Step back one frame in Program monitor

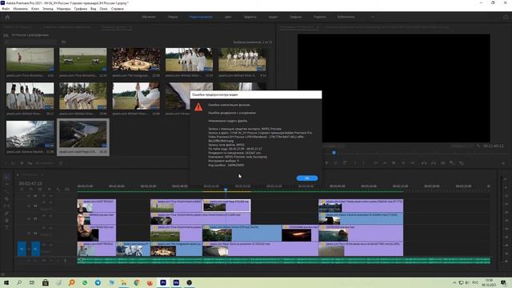click(385, 163)
